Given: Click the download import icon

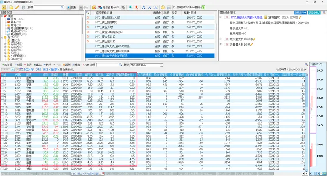Looking at the screenshot, I should coord(130,8).
